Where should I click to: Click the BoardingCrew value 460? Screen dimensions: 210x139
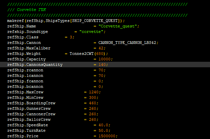click(93, 103)
